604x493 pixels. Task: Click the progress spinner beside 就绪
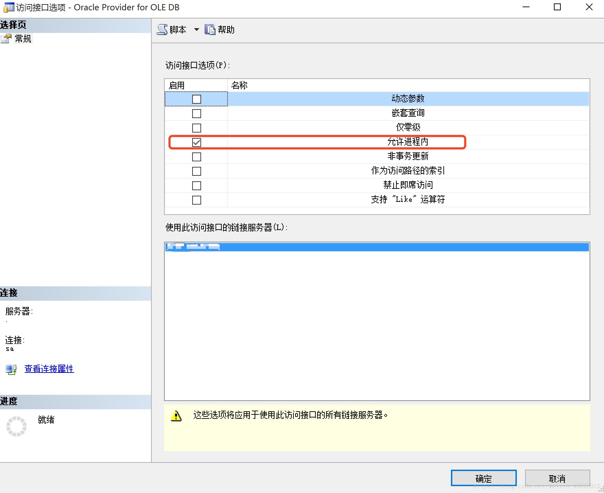point(16,426)
